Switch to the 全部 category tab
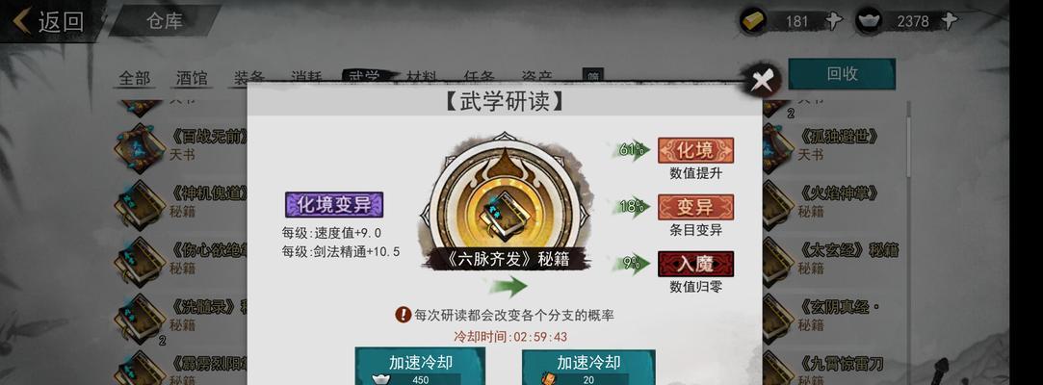The image size is (1043, 385). point(135,78)
